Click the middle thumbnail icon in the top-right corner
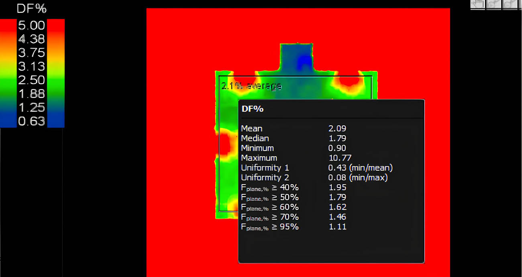 494,5
